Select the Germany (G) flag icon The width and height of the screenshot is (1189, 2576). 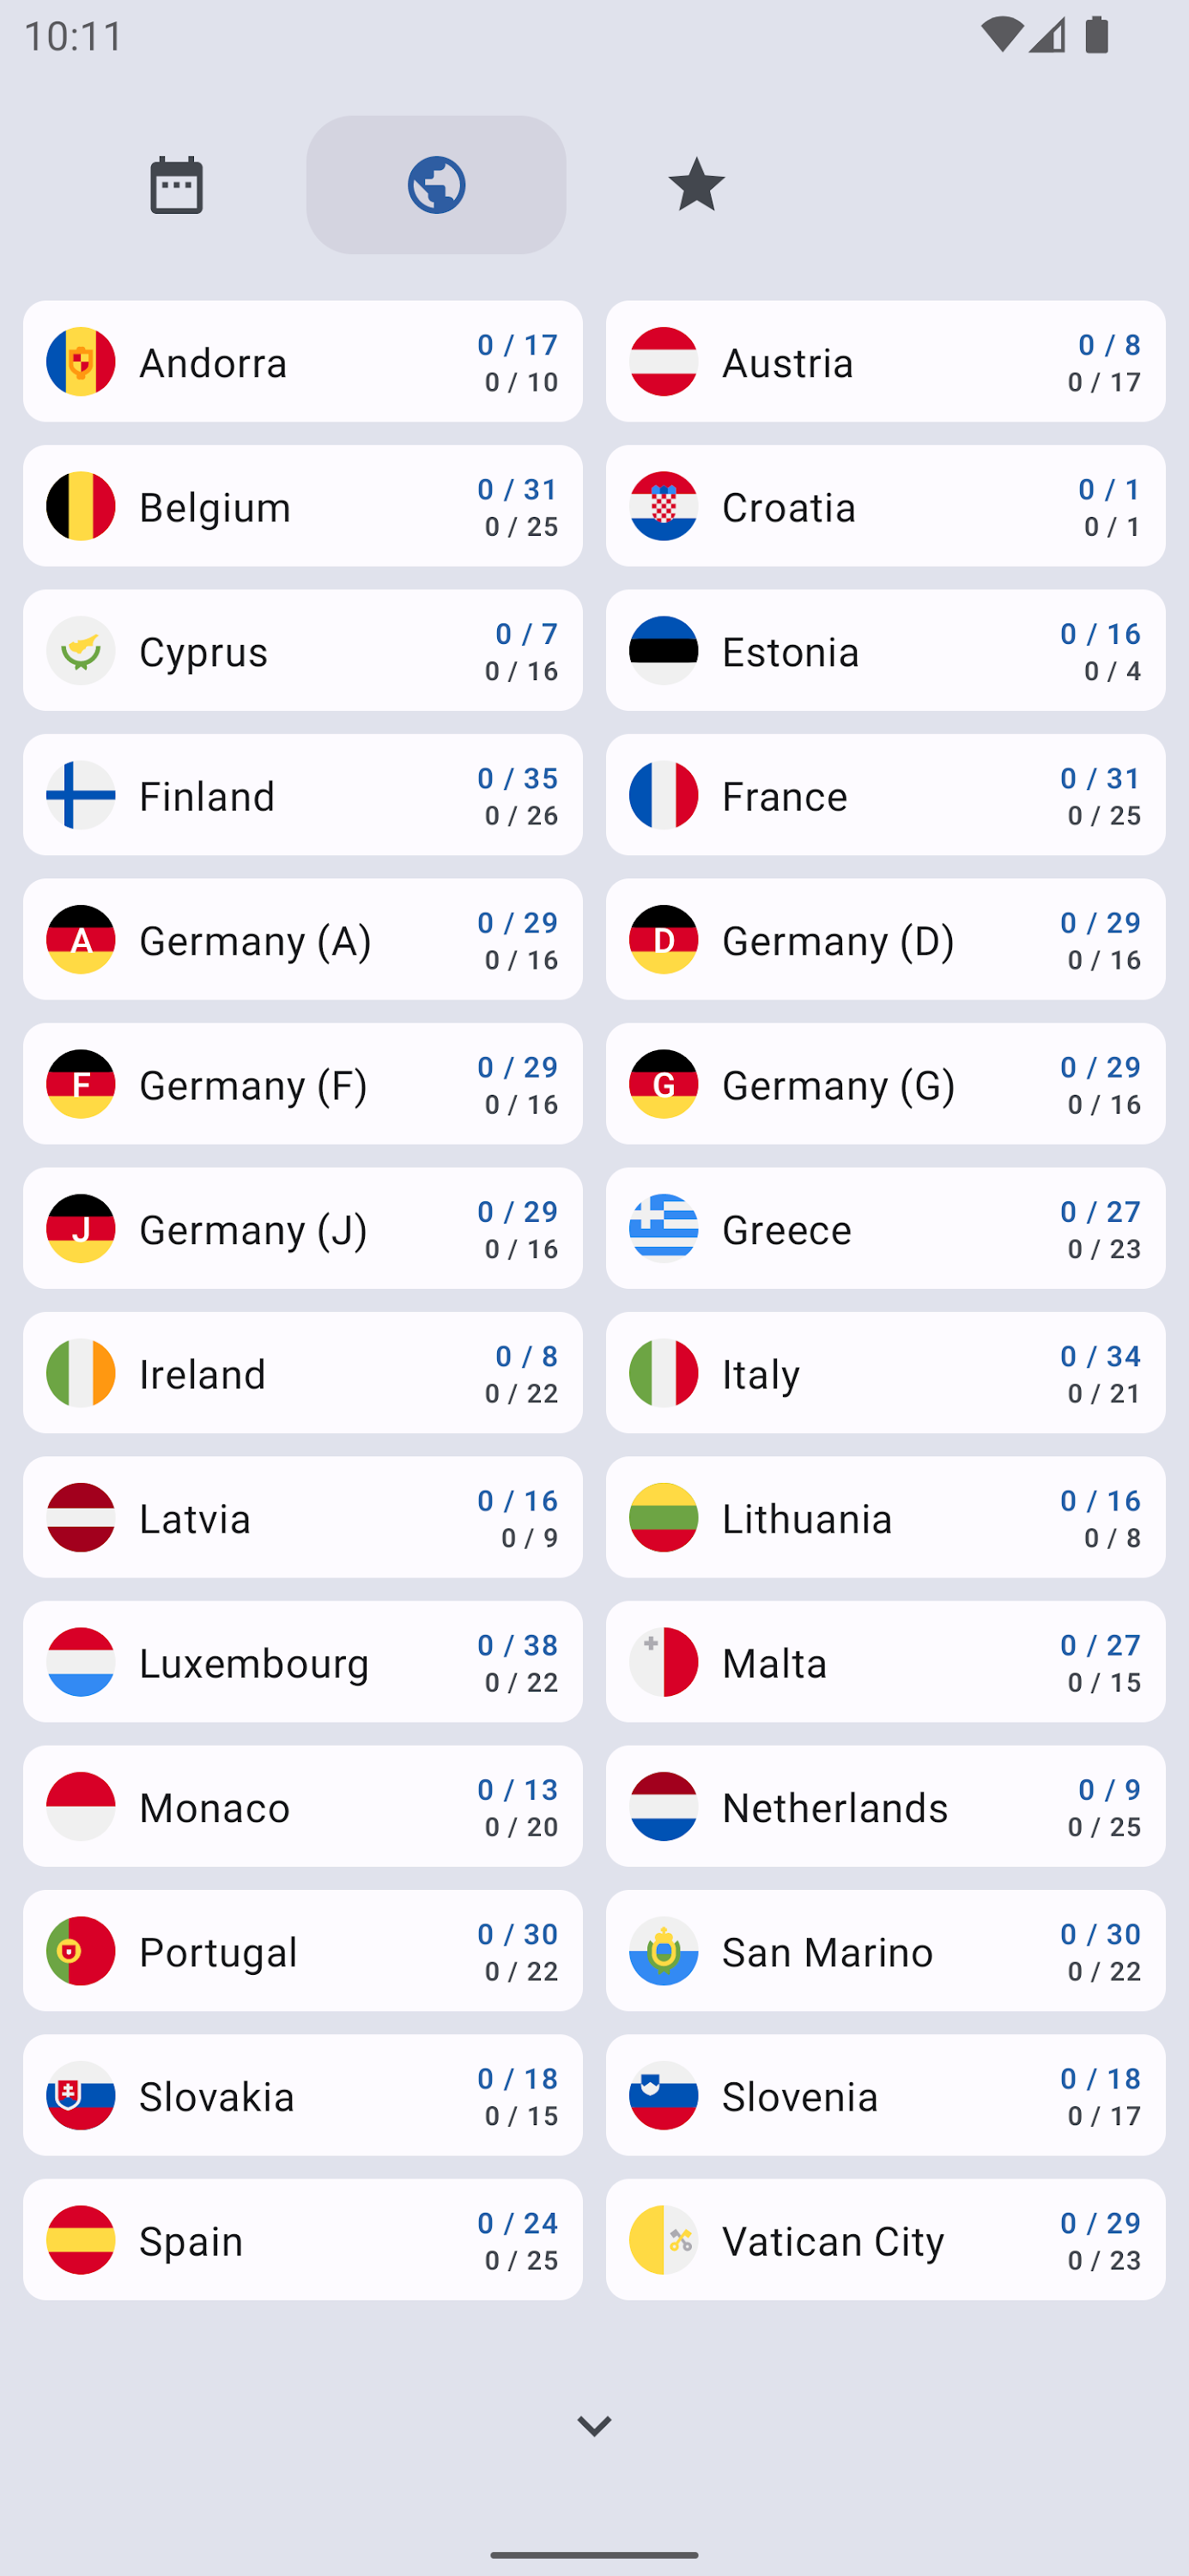coord(664,1084)
